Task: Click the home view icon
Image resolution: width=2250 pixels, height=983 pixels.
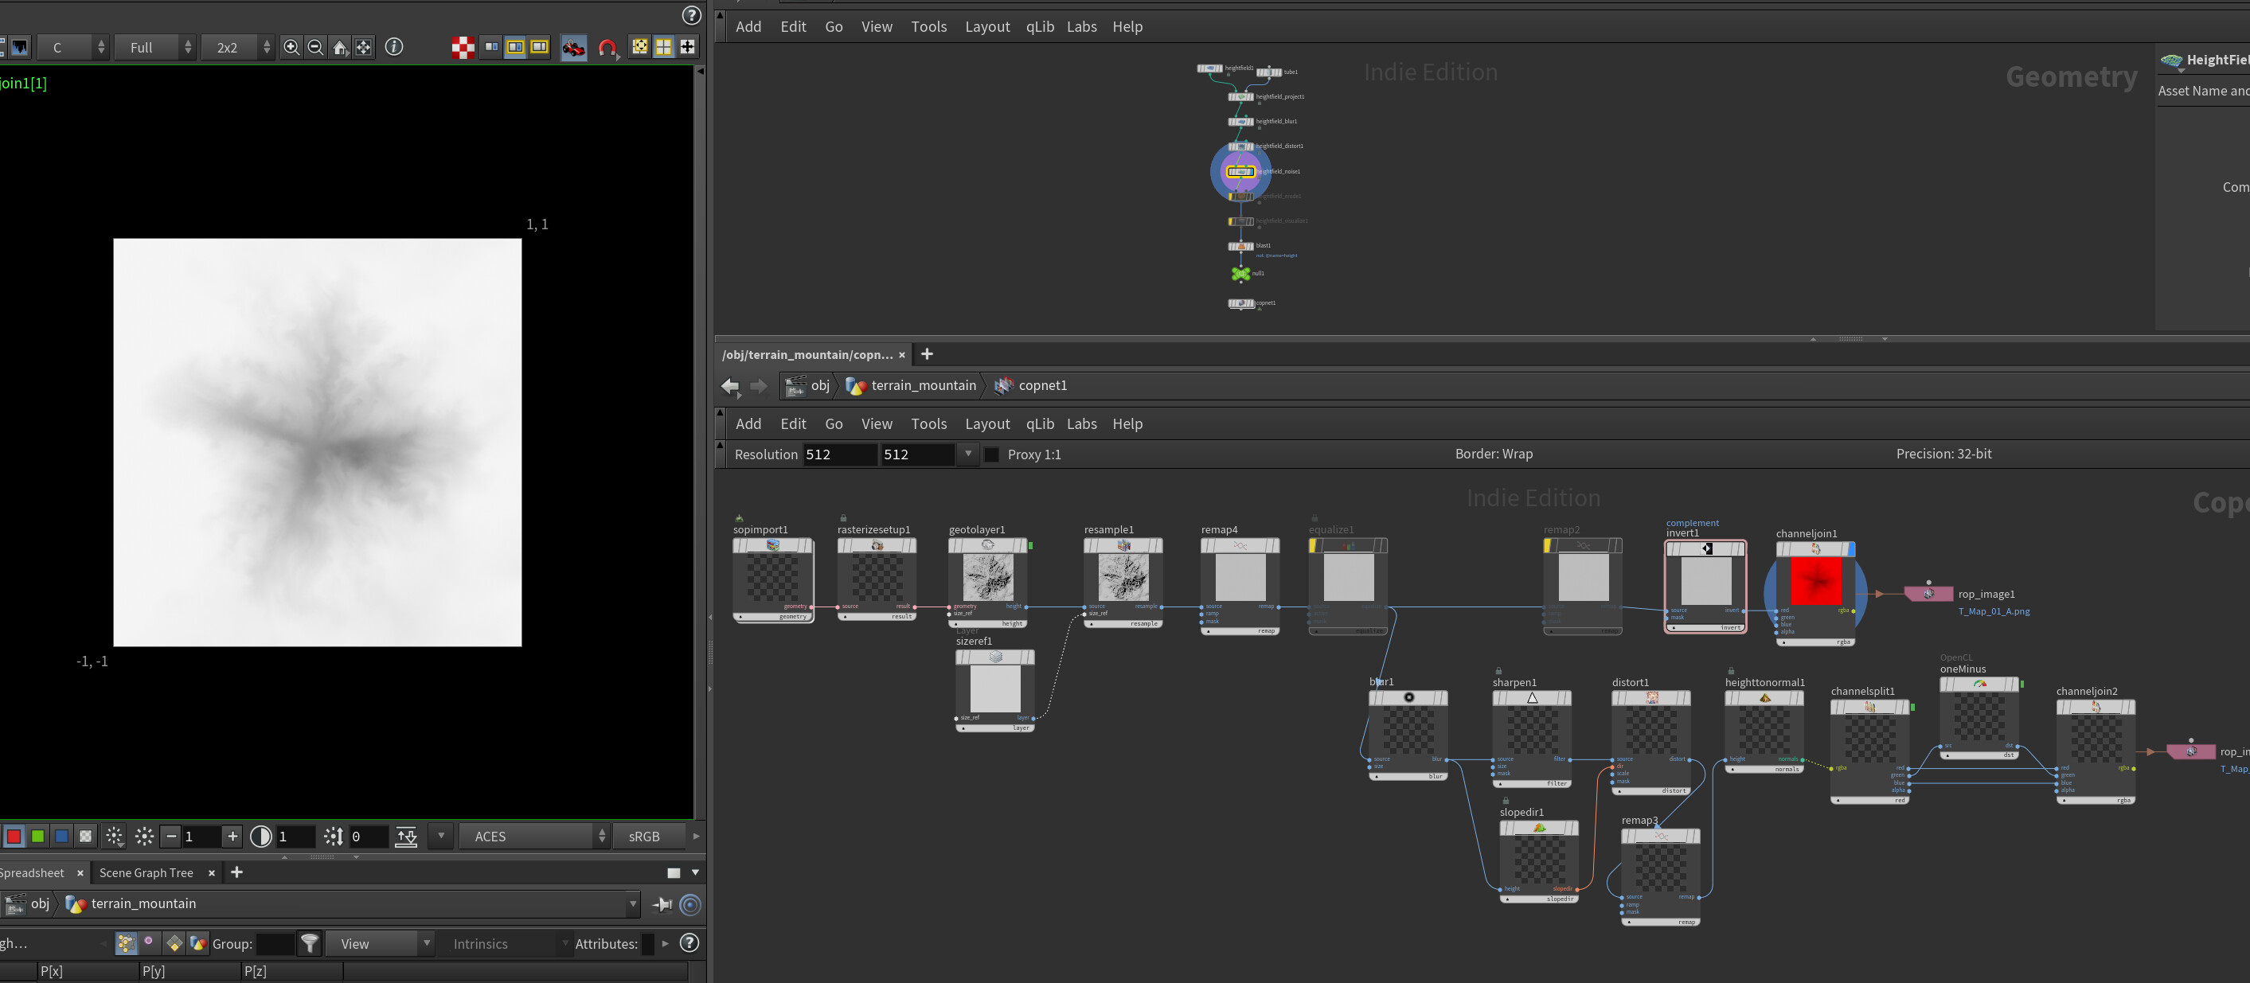Action: tap(340, 47)
